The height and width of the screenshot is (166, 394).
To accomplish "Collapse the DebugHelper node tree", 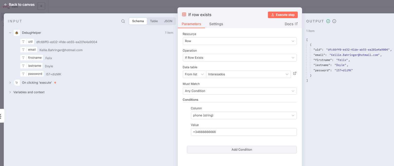I will pos(10,33).
